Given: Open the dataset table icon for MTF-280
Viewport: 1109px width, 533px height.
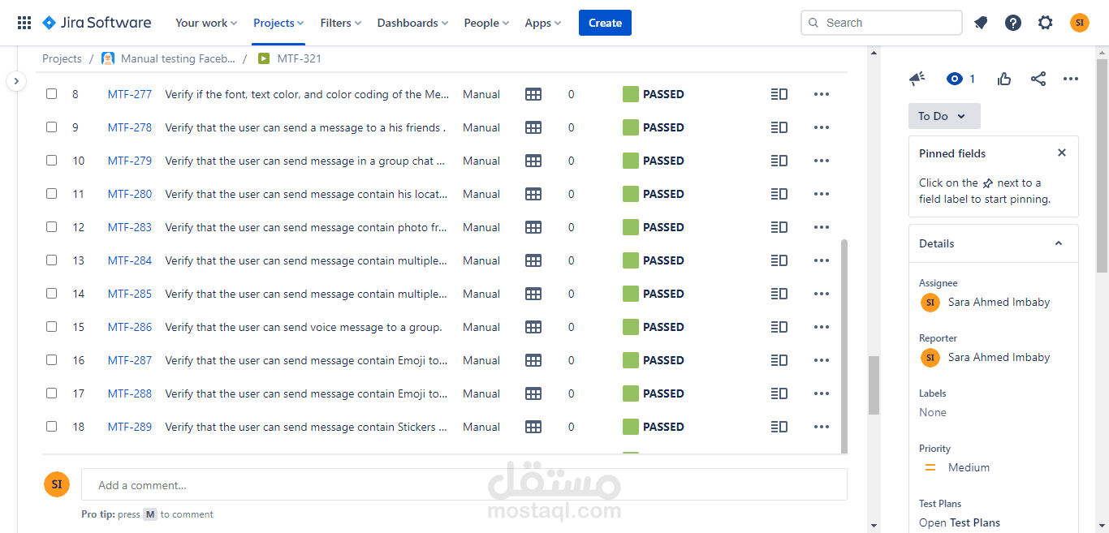Looking at the screenshot, I should click(x=533, y=194).
